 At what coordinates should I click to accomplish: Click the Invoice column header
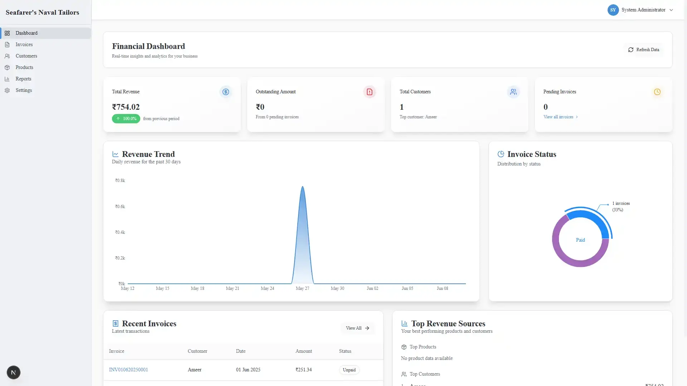(x=117, y=351)
